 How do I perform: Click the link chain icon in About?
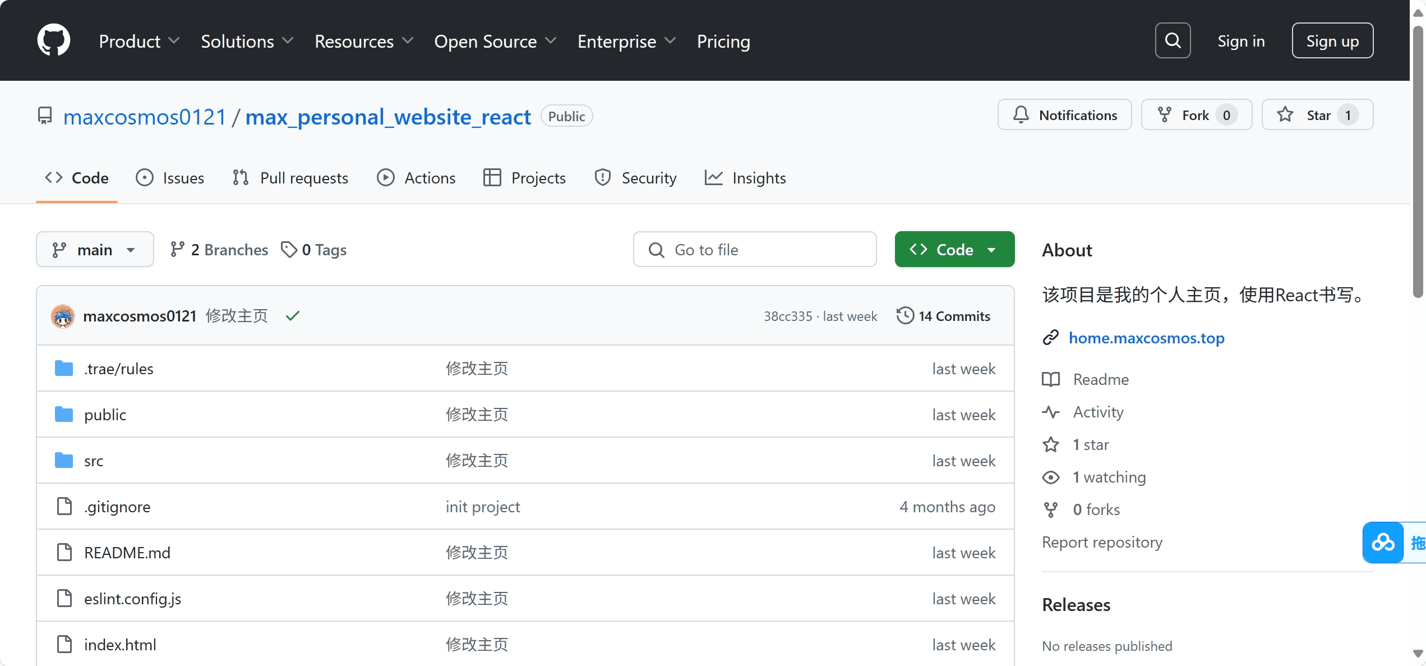pos(1051,338)
